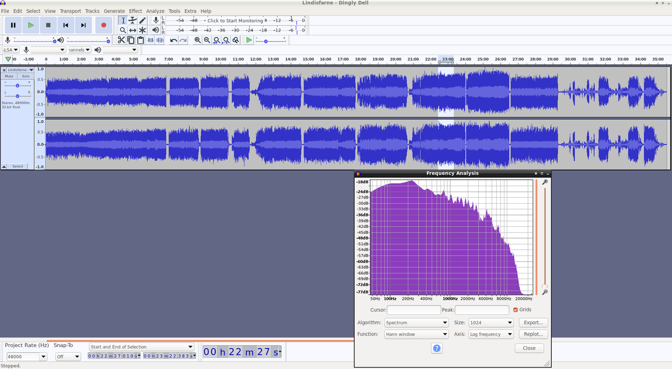Silence the selected audio

(160, 40)
